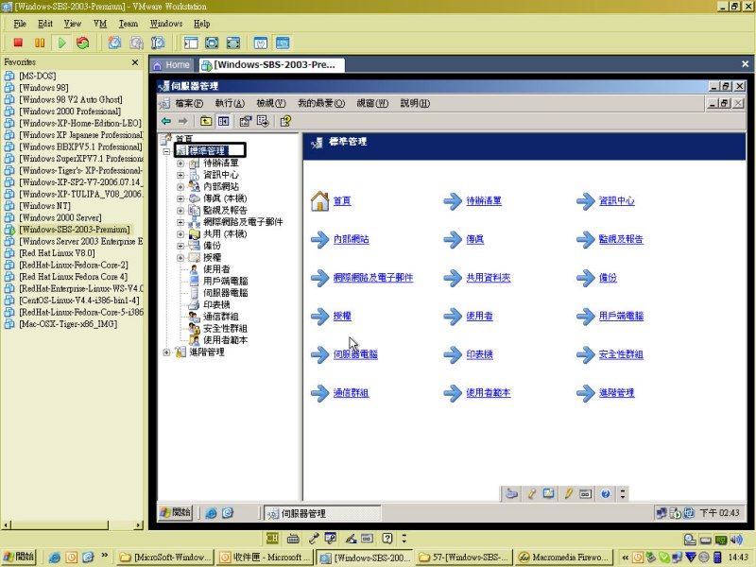Open the 伺服器電腦 link in the right pane
This screenshot has height=567, width=756.
pyautogui.click(x=356, y=355)
